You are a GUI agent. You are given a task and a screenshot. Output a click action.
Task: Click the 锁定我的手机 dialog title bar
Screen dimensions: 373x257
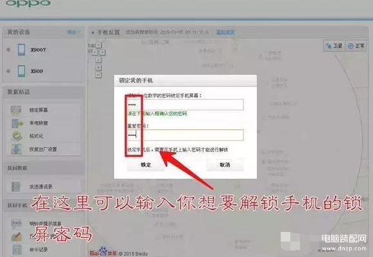click(185, 81)
